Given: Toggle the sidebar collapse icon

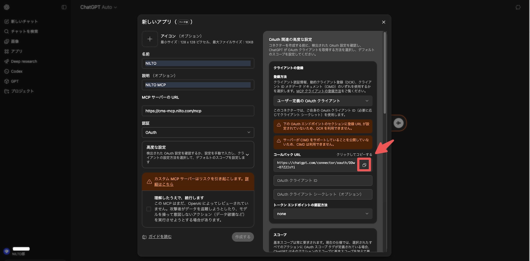Looking at the screenshot, I should (x=64, y=7).
